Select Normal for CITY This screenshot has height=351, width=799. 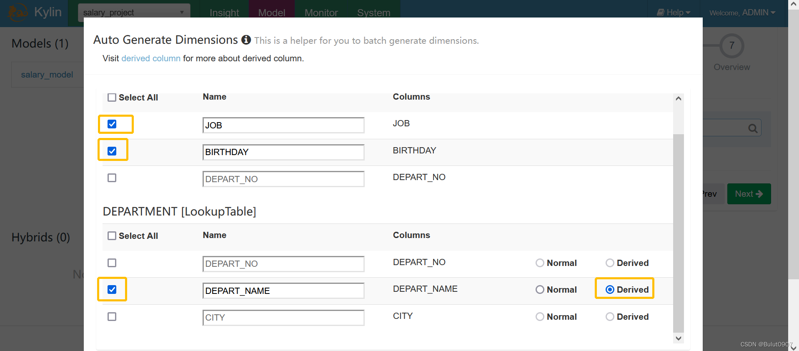pyautogui.click(x=540, y=317)
